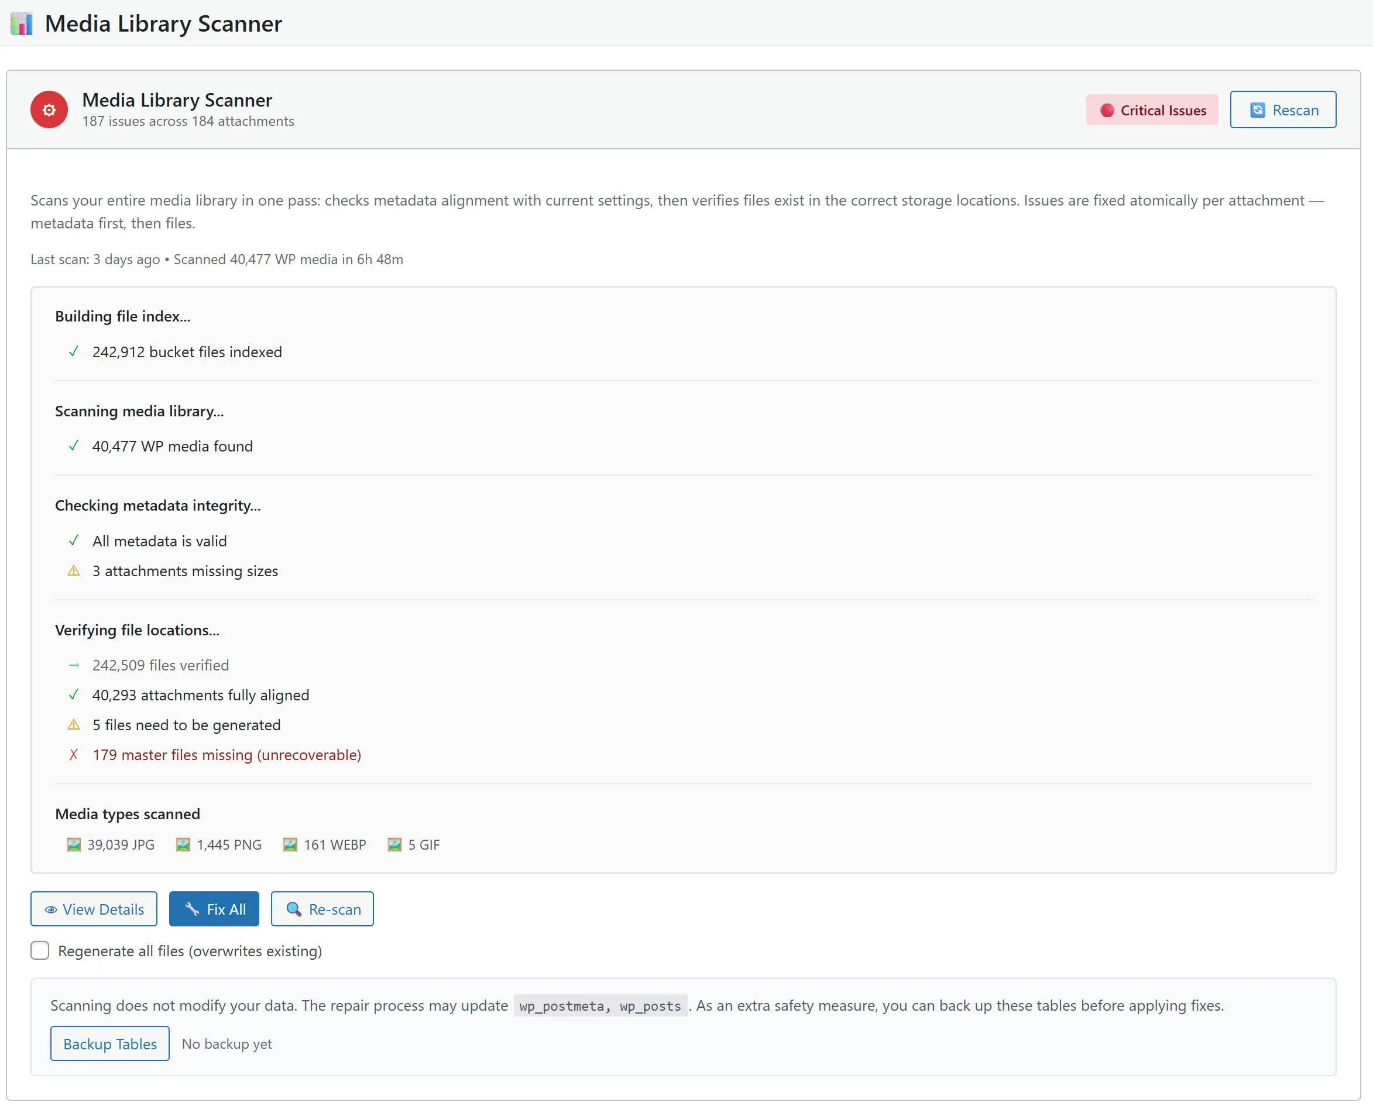Click the 'No backup yet' status text
Viewport: 1373px width, 1112px height.
point(227,1043)
